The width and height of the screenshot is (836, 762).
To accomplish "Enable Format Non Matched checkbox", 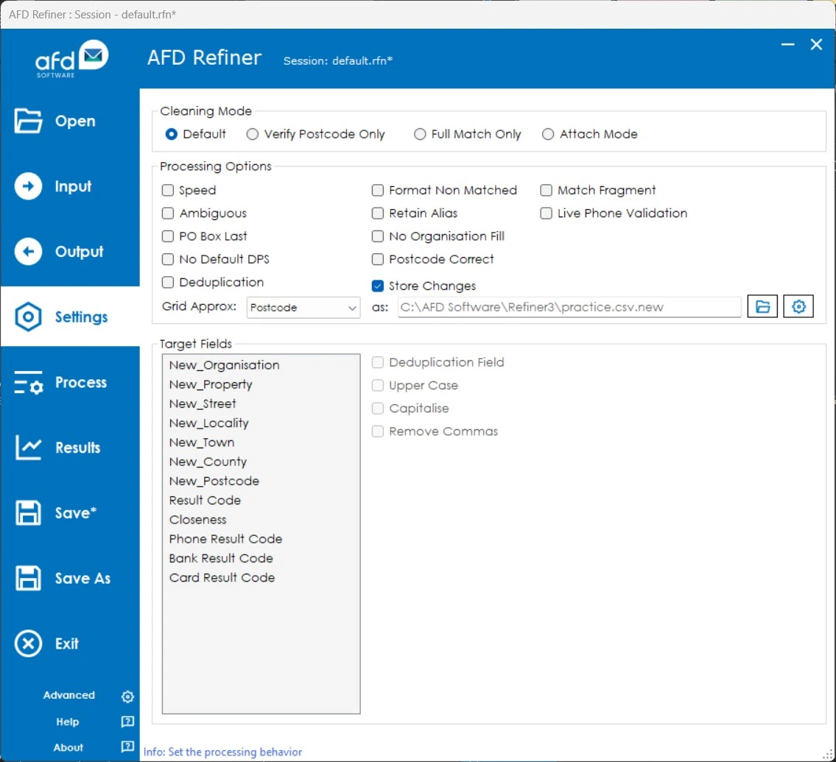I will point(377,190).
